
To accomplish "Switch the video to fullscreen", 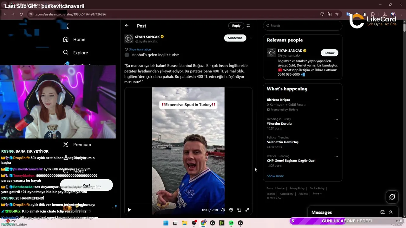I will [247, 210].
